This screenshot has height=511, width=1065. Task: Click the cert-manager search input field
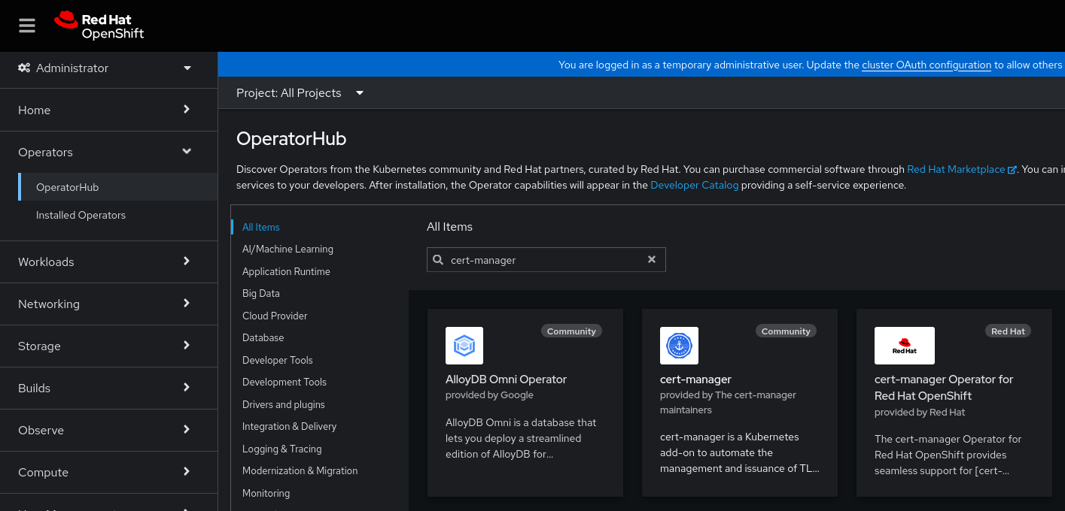[542, 260]
